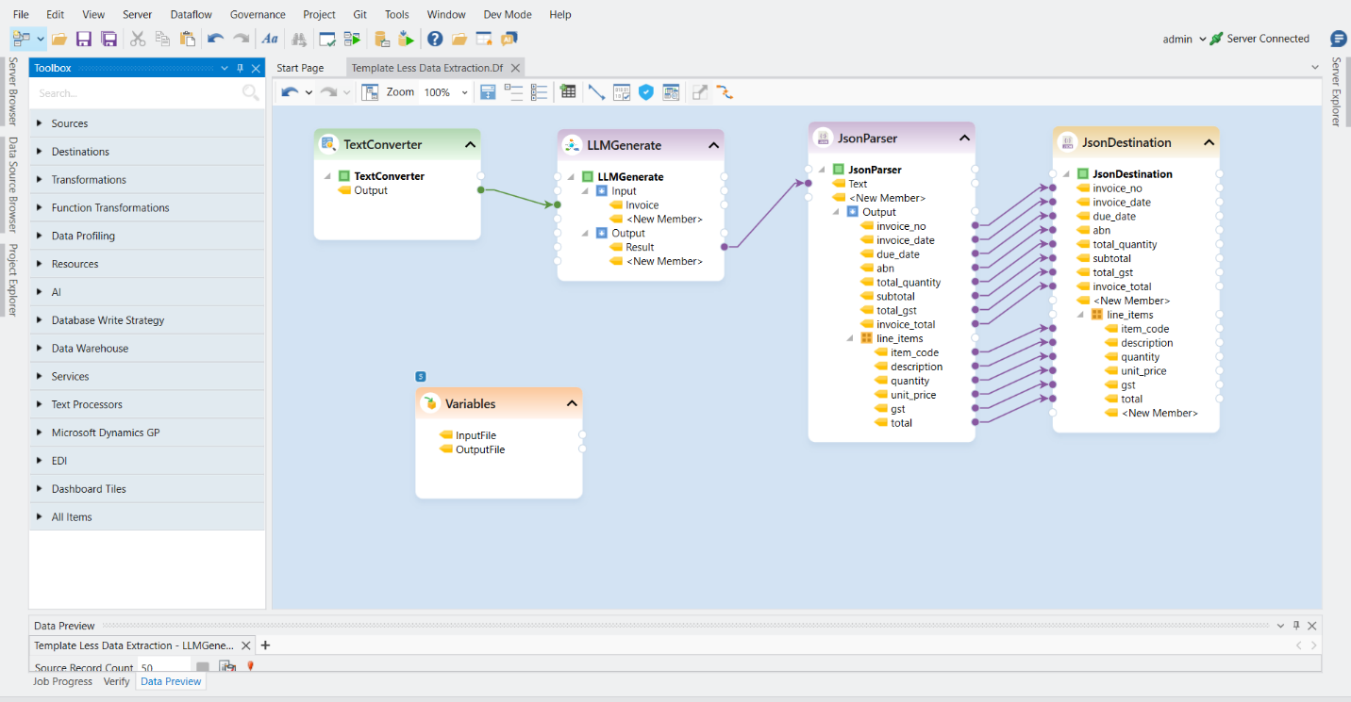1351x702 pixels.
Task: Collapse the LLMGenerate node with its chevron
Action: point(713,145)
